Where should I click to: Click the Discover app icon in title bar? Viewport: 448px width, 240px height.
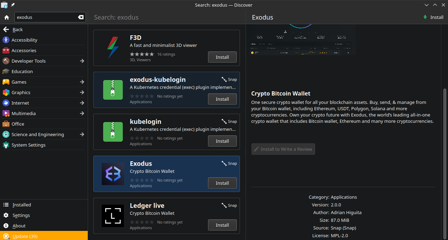click(x=4, y=5)
